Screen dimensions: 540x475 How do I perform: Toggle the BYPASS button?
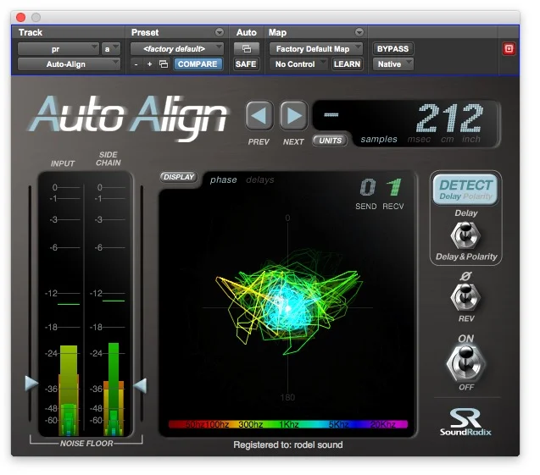[392, 49]
